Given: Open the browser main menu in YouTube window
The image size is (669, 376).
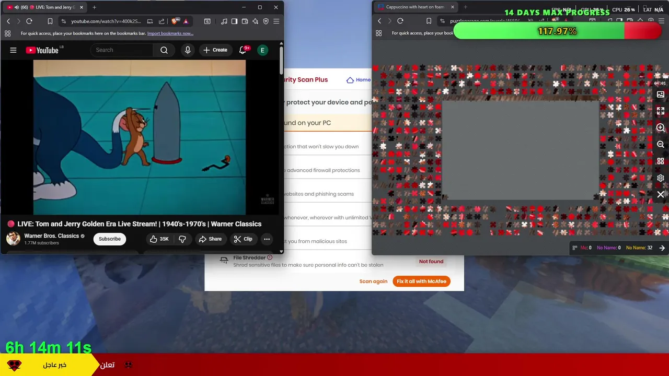Looking at the screenshot, I should (x=276, y=21).
